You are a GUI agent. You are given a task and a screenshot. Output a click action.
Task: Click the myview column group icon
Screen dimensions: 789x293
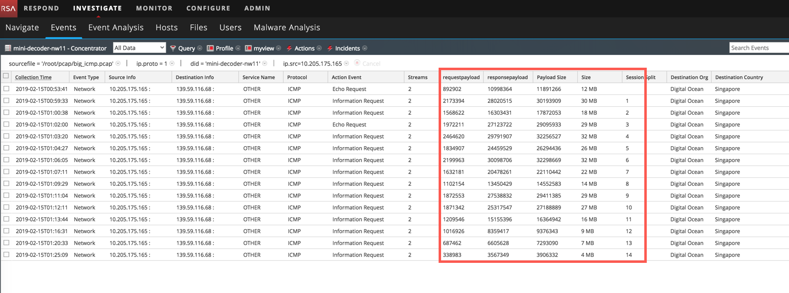click(248, 48)
